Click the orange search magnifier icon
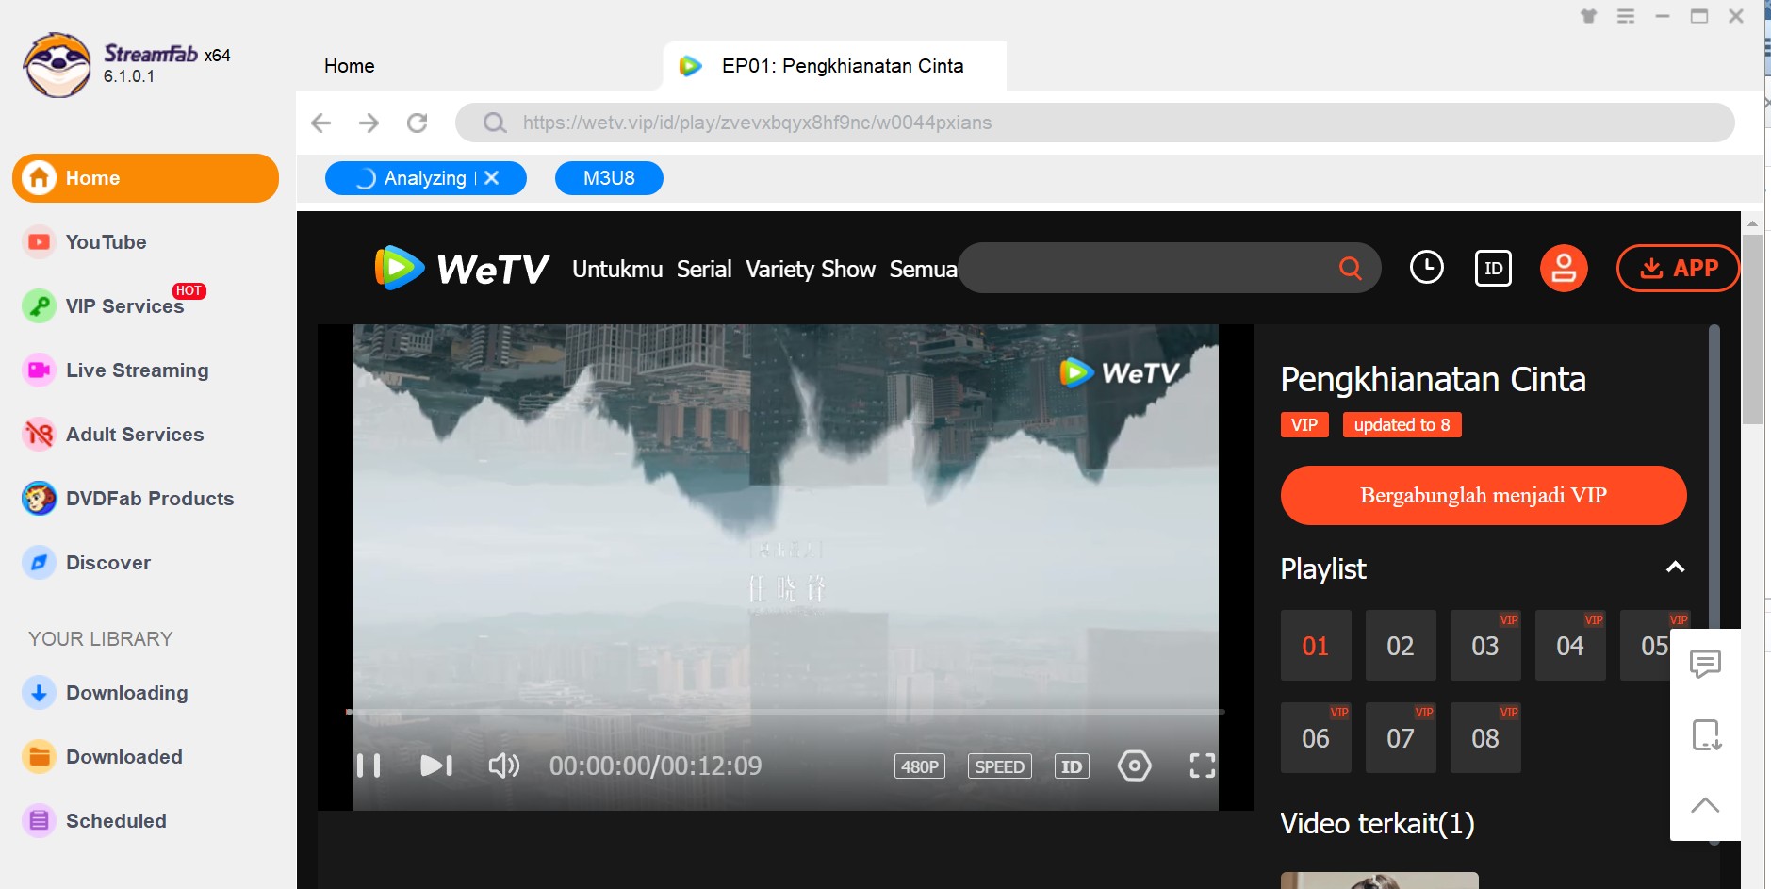 1351,268
